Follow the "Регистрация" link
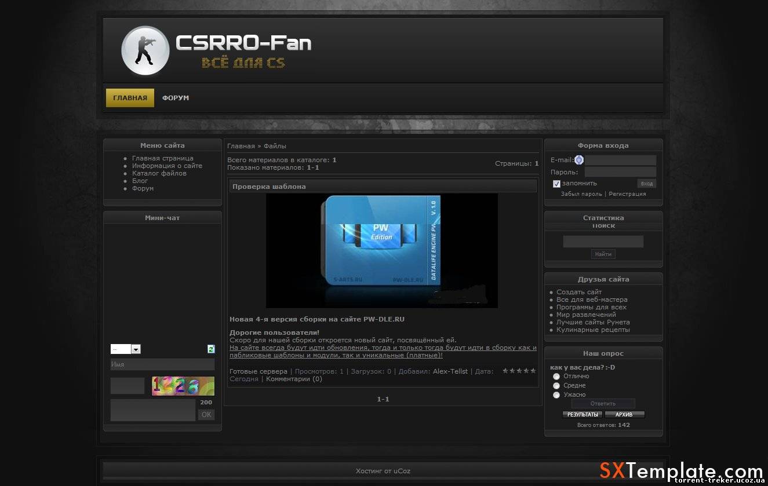The image size is (768, 486). (x=627, y=194)
